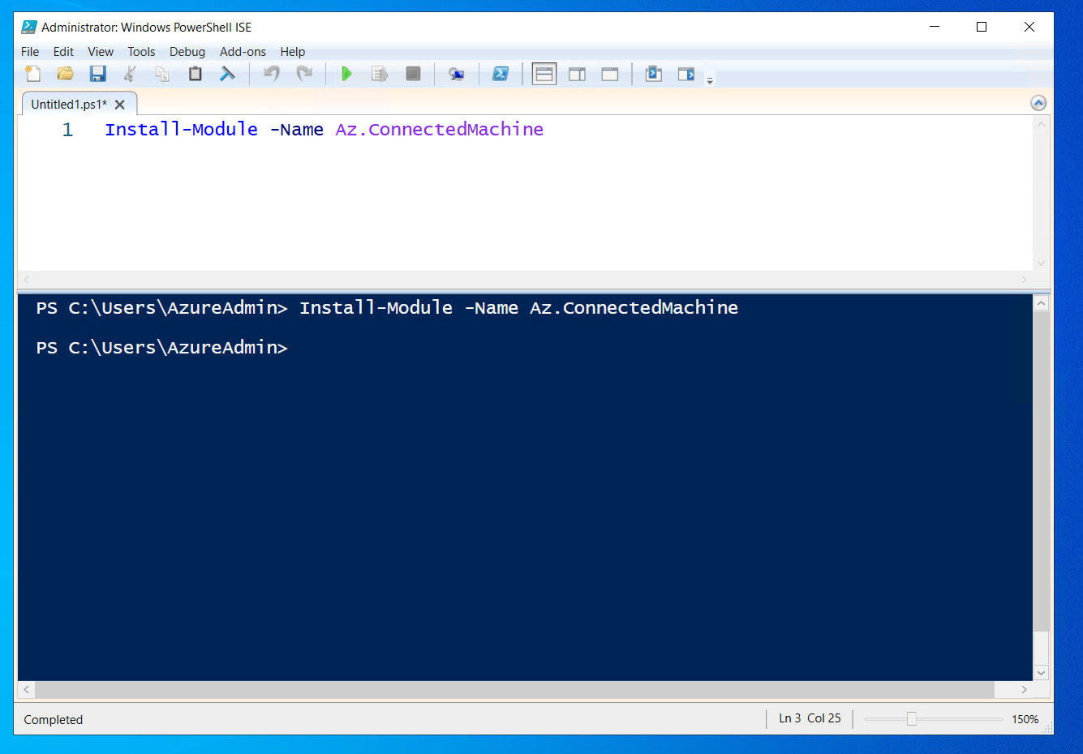Click the Completed status text

54,720
